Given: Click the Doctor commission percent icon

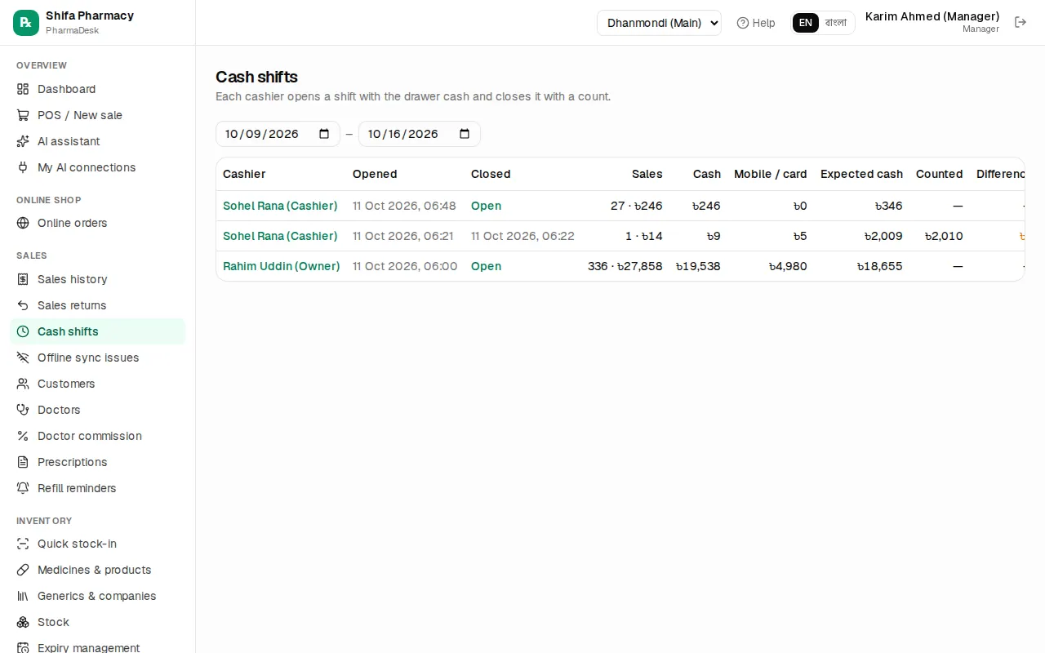Looking at the screenshot, I should (x=23, y=436).
